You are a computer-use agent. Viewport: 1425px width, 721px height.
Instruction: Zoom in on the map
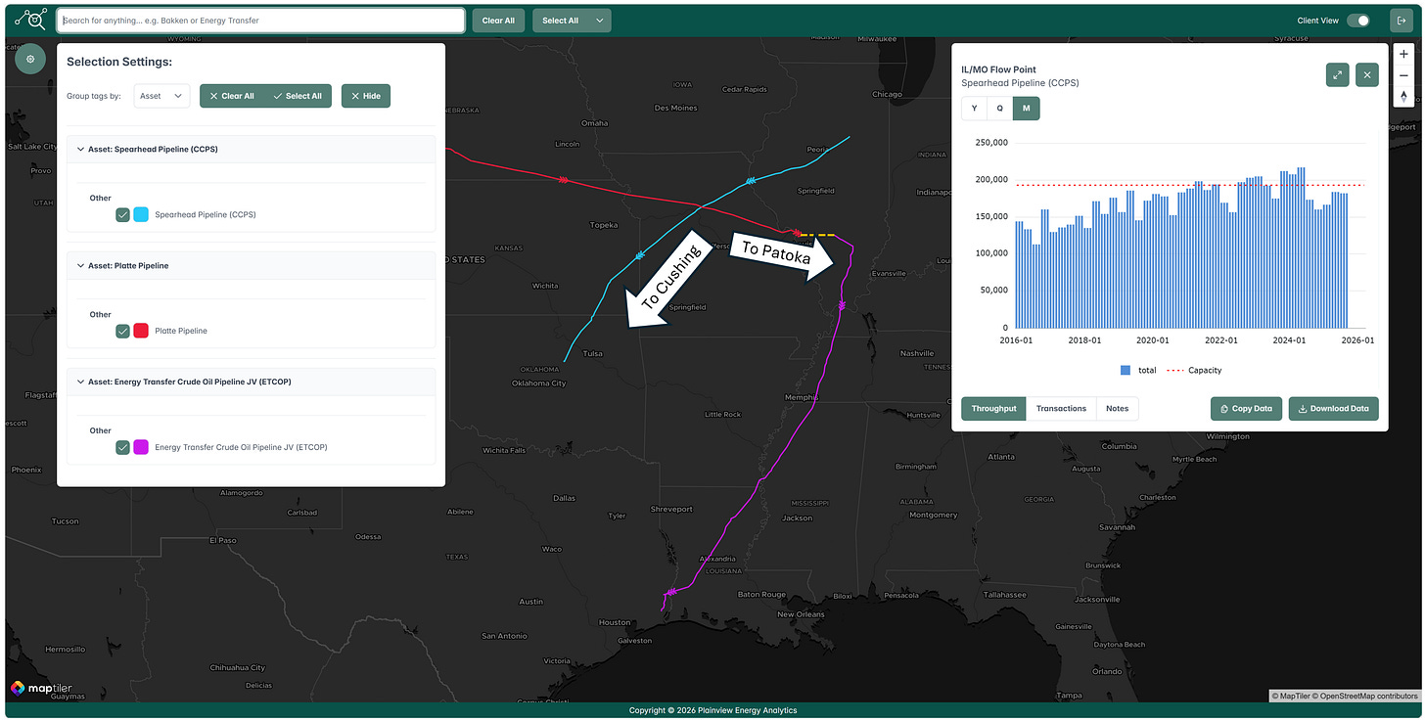click(x=1403, y=54)
